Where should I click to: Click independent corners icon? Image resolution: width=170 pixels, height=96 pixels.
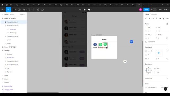point(167,38)
